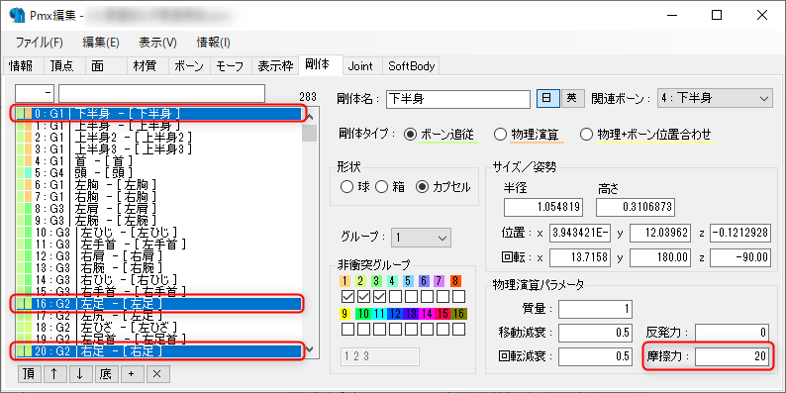Select 箱 shape radio button

[391, 187]
